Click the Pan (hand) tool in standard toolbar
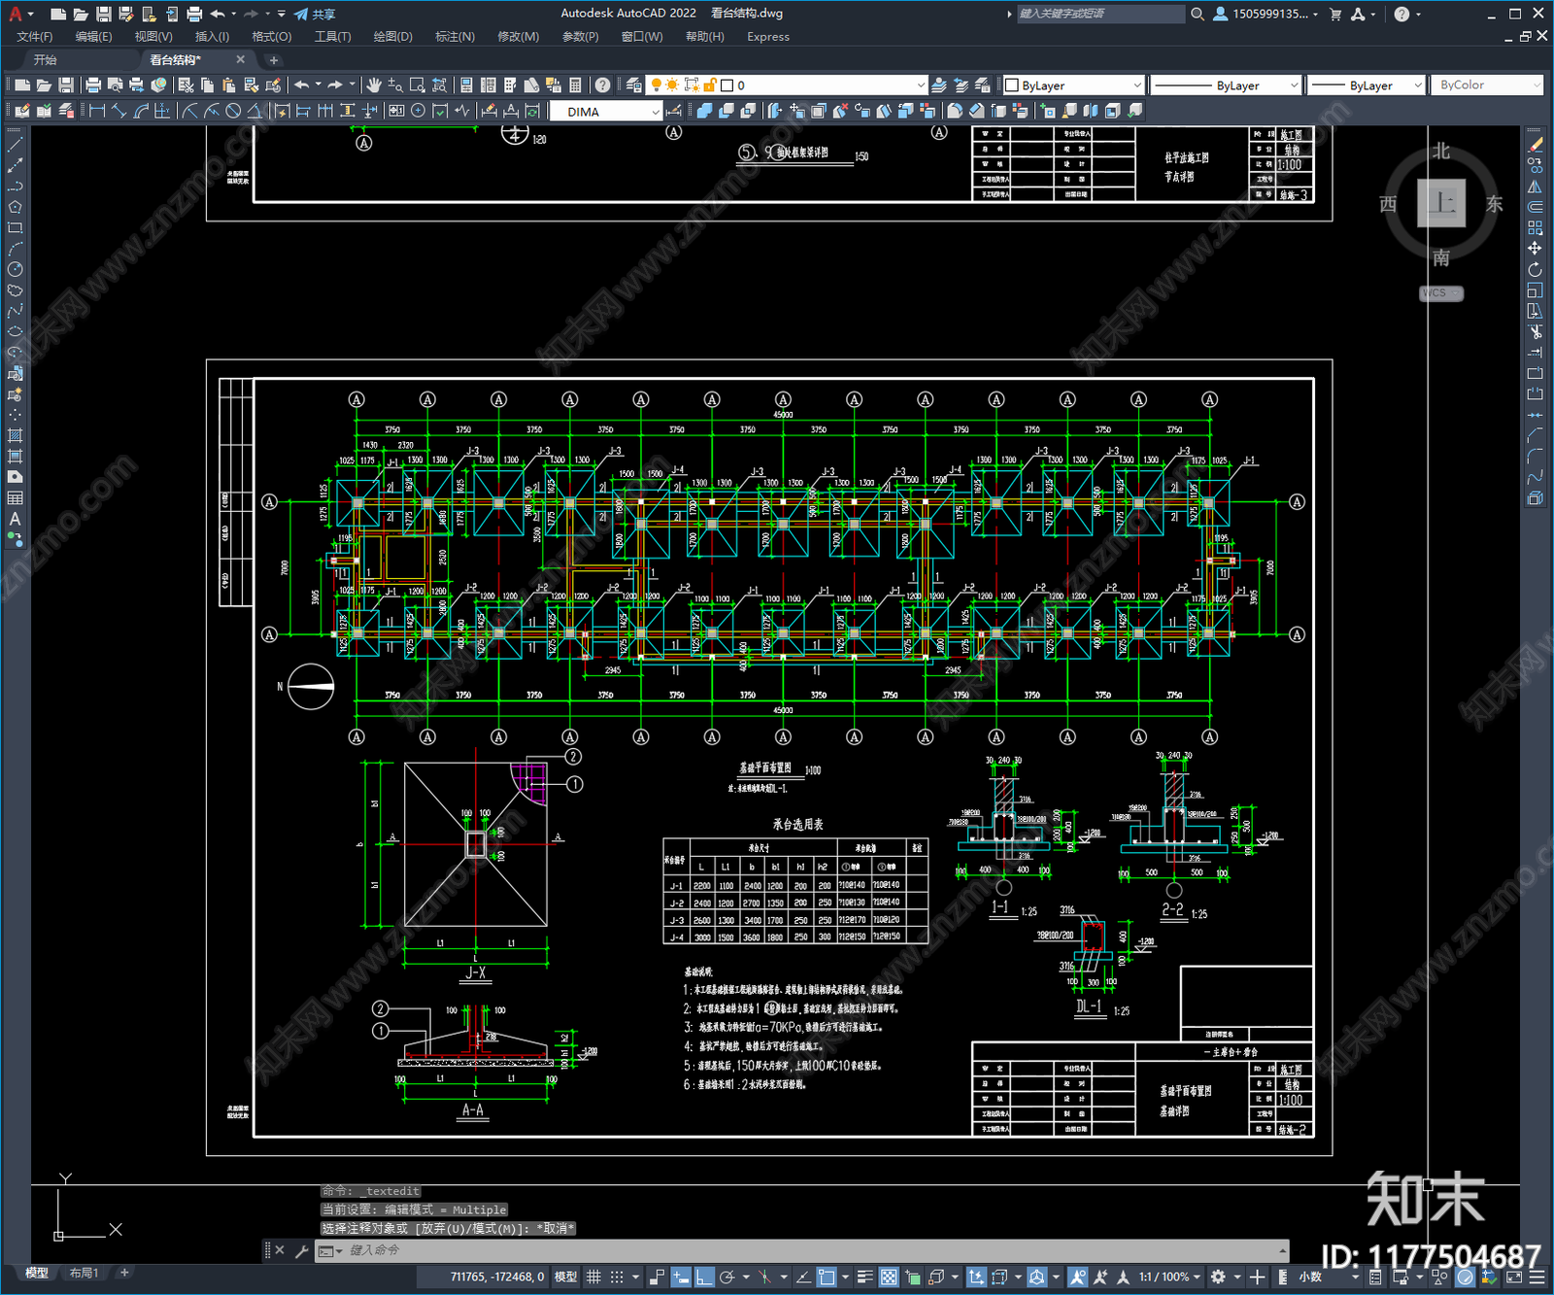Image resolution: width=1554 pixels, height=1295 pixels. [x=374, y=85]
